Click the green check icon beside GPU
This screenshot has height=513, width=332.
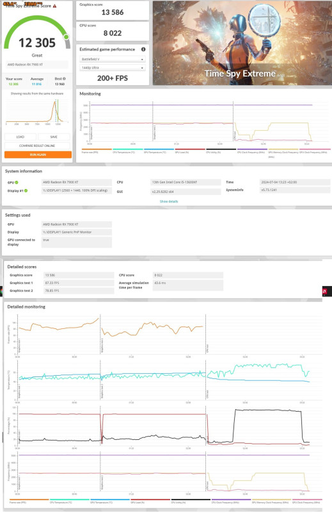click(x=17, y=183)
